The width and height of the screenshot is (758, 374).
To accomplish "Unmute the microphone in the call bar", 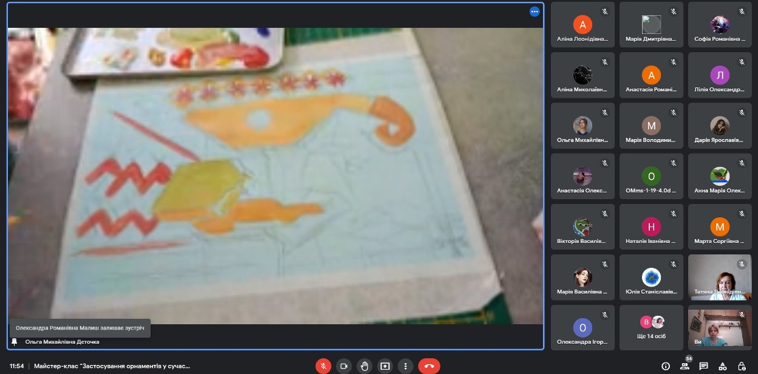I will pos(324,366).
